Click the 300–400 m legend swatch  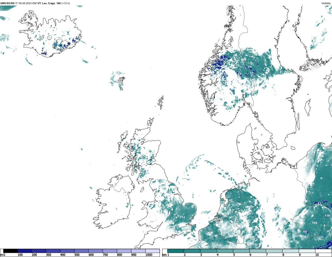pyautogui.click(x=53, y=251)
